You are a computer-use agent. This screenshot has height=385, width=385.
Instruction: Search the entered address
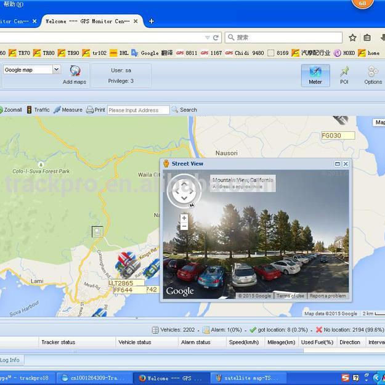(x=184, y=110)
